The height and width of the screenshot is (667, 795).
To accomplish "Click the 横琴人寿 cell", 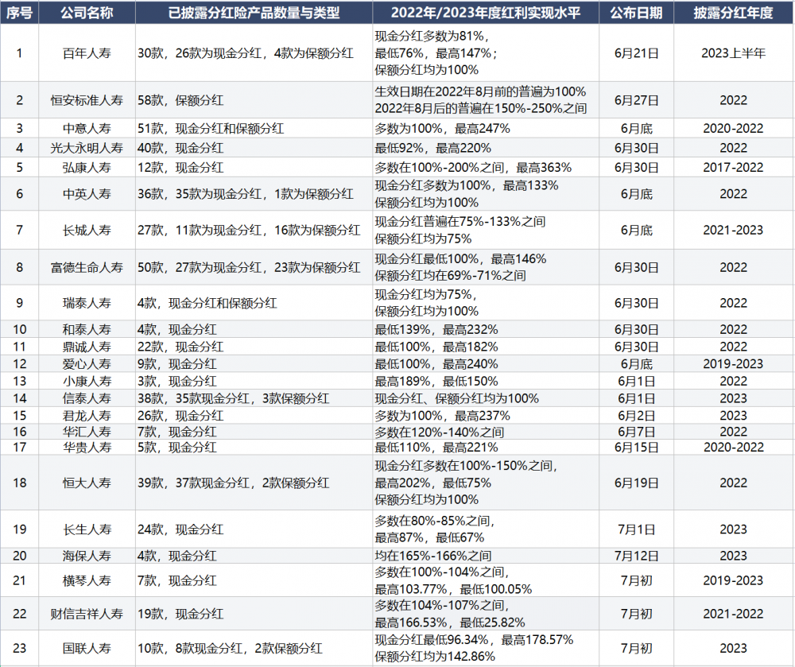I will click(x=87, y=580).
